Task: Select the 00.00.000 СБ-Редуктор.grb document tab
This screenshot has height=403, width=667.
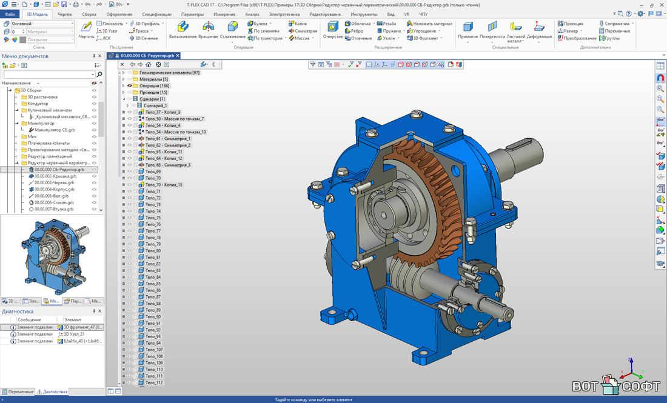Action: (144, 56)
